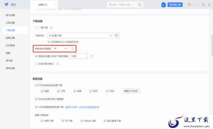
Task: Click the 1000 resource limit field
Action: point(78,56)
